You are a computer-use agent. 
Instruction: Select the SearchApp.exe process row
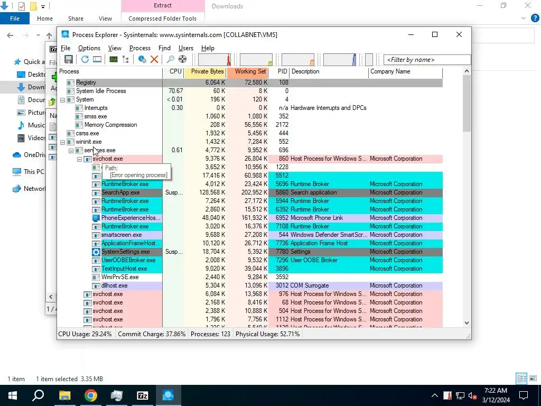coord(250,192)
